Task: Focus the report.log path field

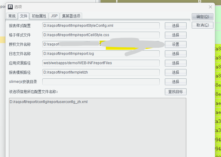Action: (101, 54)
